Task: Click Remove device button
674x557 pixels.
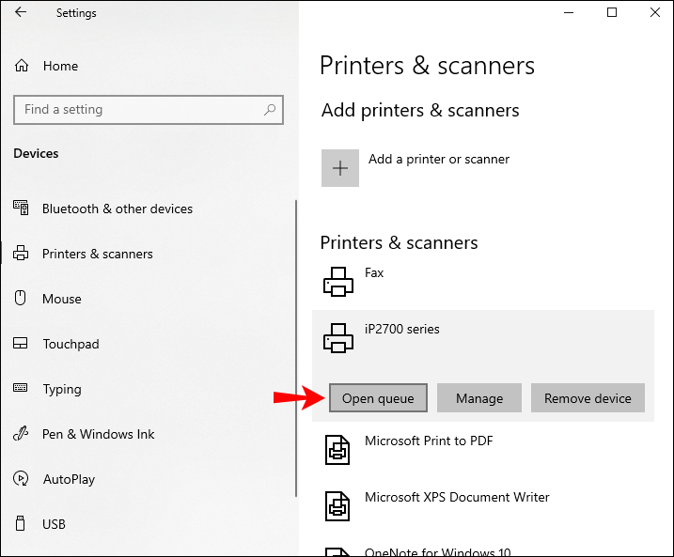Action: (x=588, y=398)
